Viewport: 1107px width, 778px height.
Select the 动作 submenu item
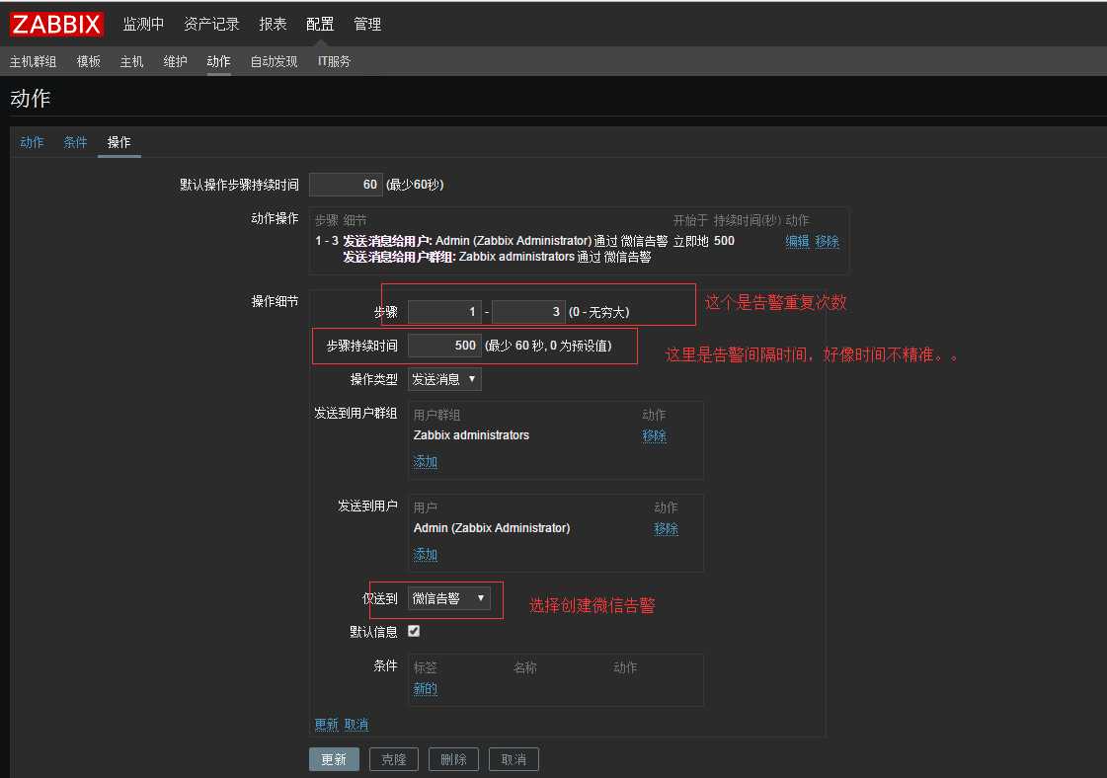218,61
